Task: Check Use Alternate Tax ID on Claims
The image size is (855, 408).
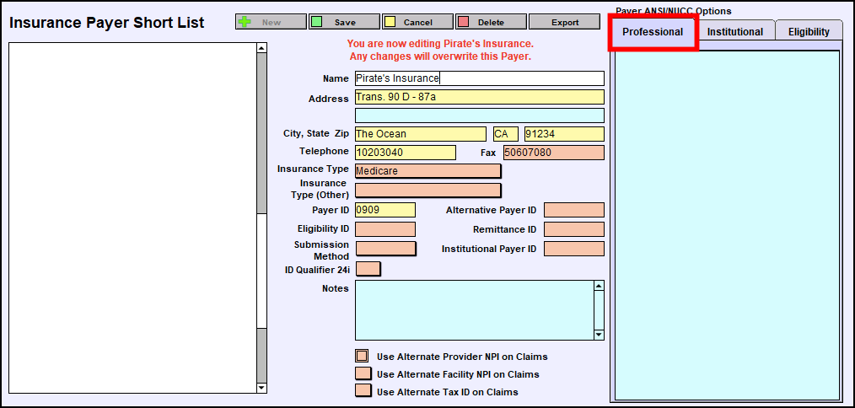Action: coord(363,391)
